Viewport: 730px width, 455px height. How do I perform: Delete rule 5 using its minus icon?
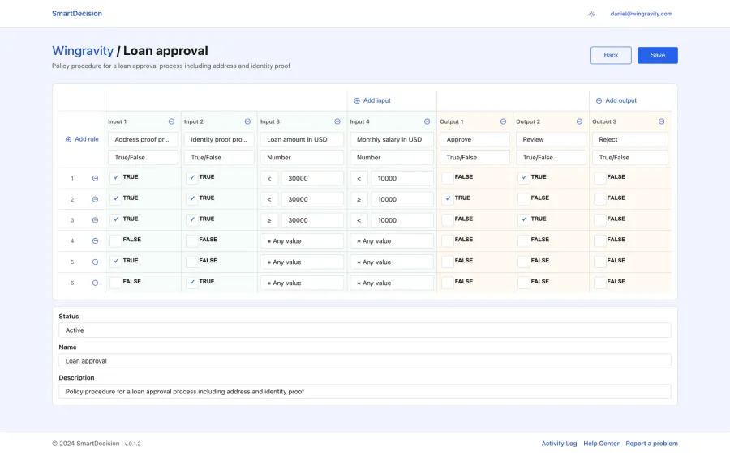(95, 262)
